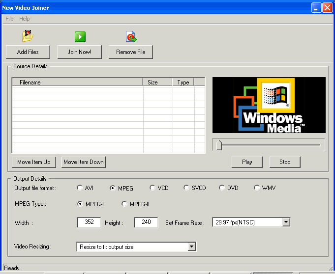Click the Remove File document icon
Viewport: 335px width, 274px height.
coord(131,36)
